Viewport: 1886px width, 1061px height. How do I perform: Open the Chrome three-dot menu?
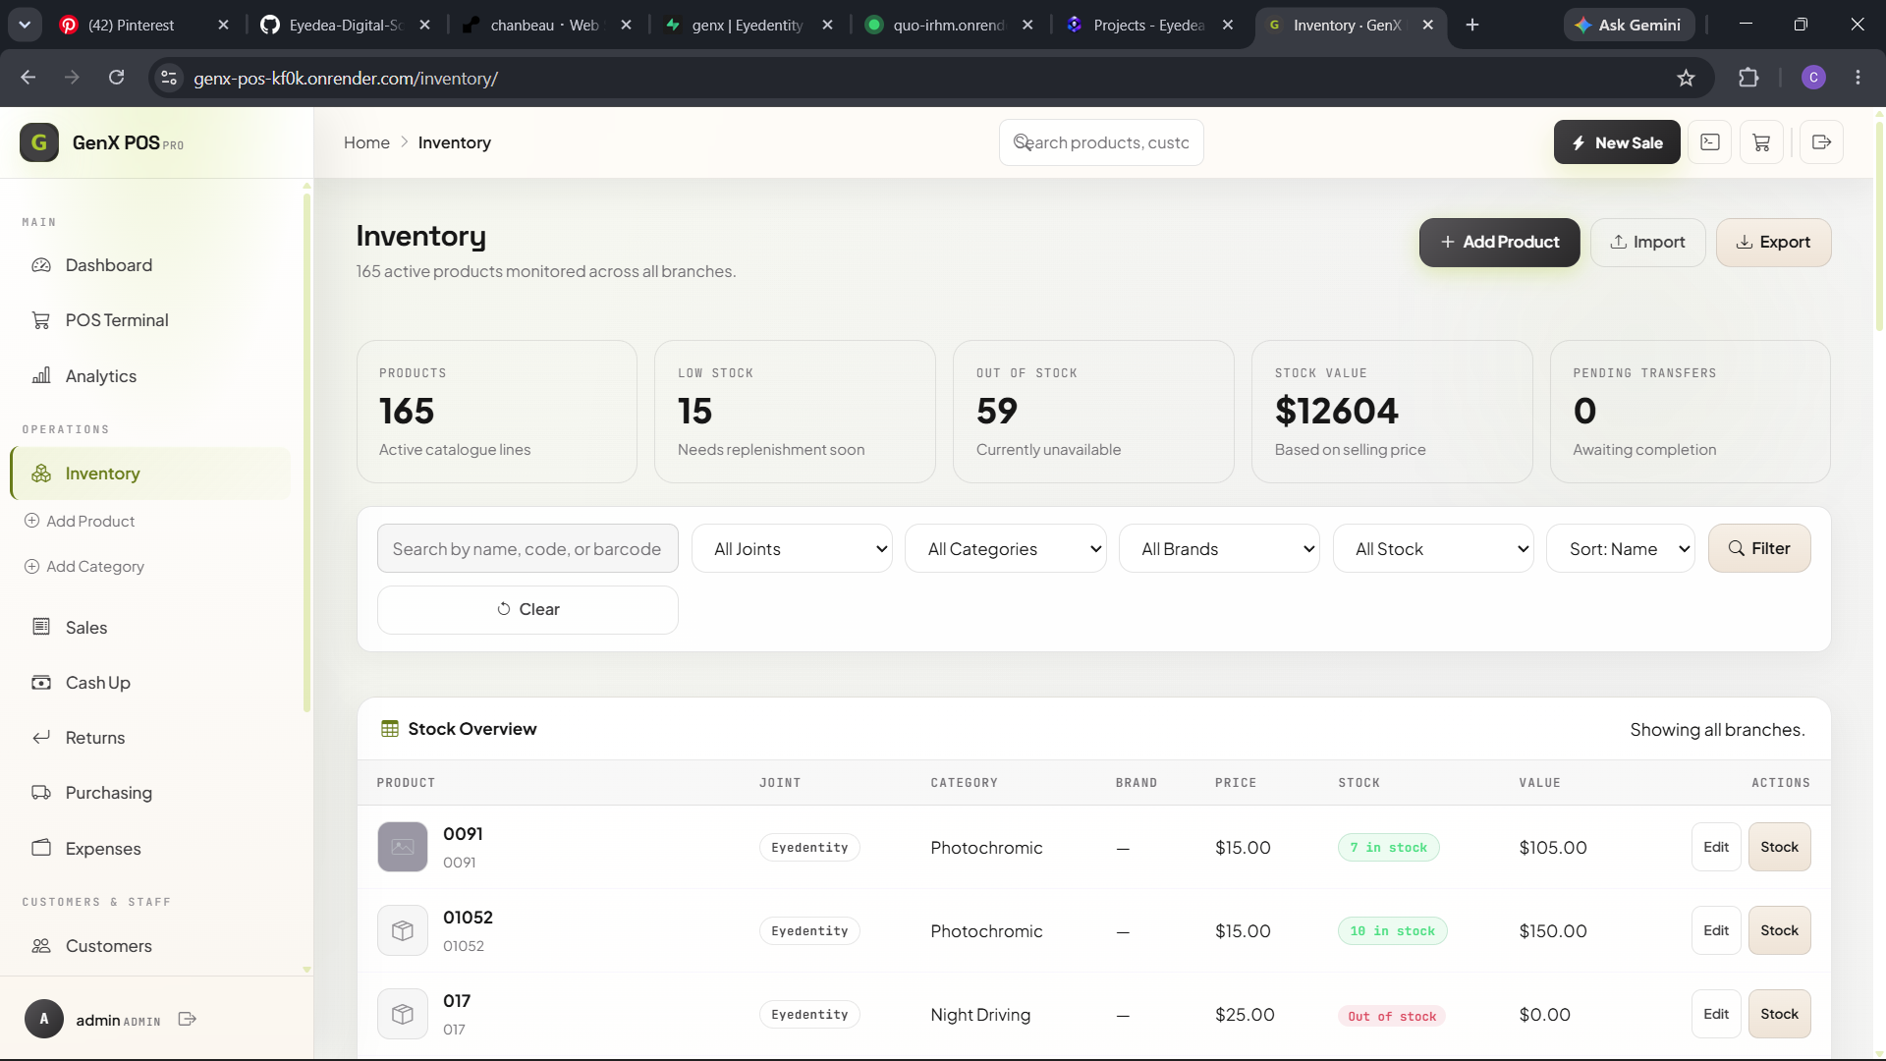pyautogui.click(x=1858, y=78)
